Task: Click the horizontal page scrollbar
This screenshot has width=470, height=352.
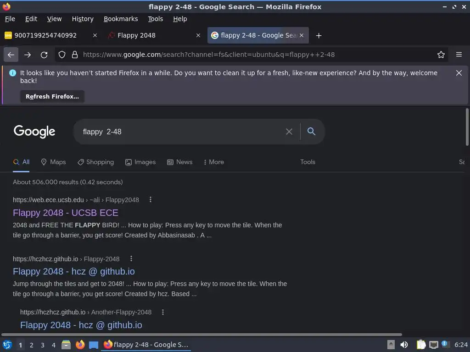Action: click(x=201, y=334)
